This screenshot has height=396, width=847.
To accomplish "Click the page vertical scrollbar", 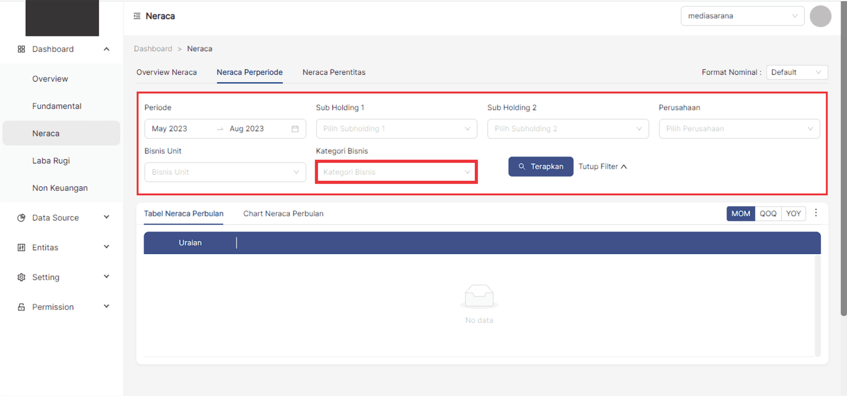I will [x=843, y=169].
